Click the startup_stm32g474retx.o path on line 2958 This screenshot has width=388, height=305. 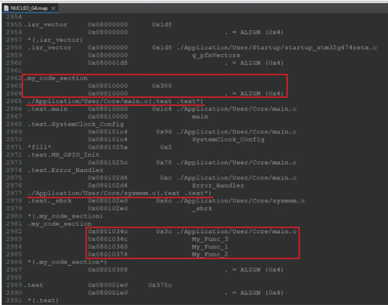coord(277,47)
